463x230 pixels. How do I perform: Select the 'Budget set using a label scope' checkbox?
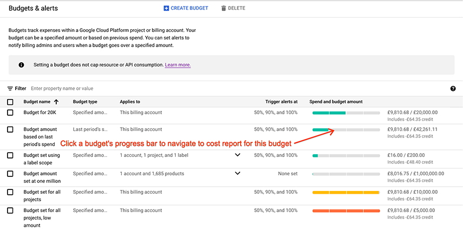[10, 155]
